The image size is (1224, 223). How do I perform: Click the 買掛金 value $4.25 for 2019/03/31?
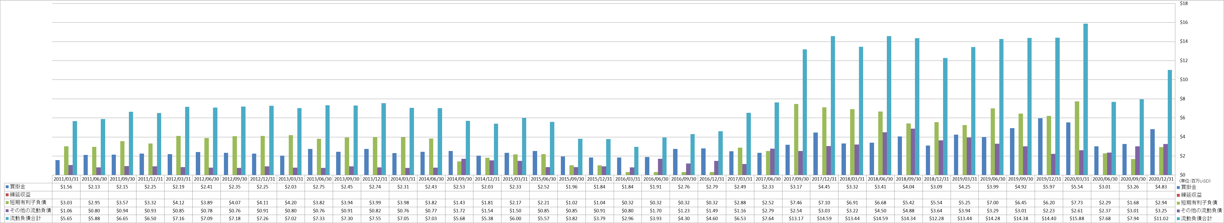[x=965, y=187]
